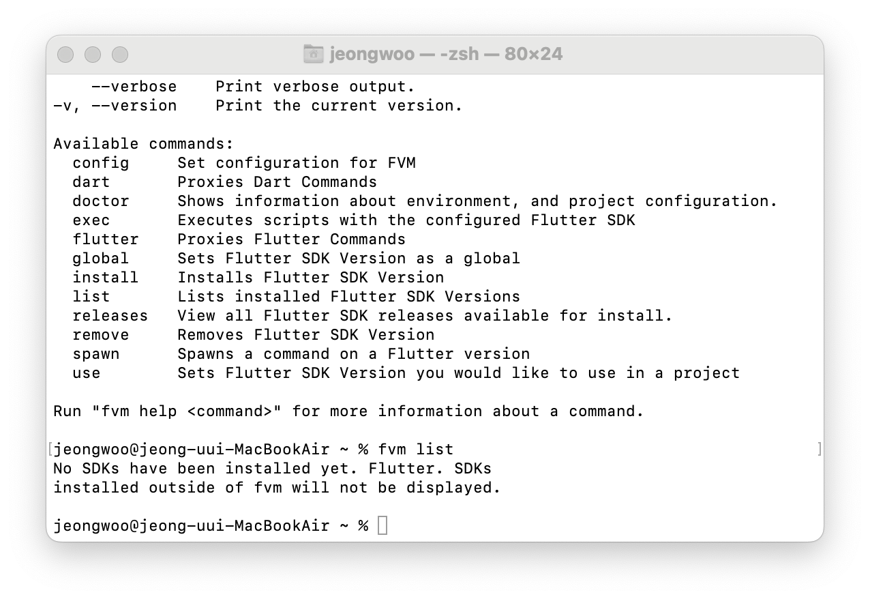Click the 'spawn' command name
The height and width of the screenshot is (599, 870).
coord(96,354)
